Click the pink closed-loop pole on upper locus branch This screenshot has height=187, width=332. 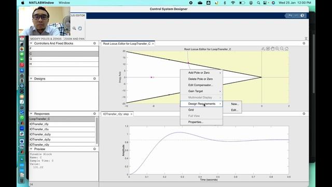coord(188,63)
